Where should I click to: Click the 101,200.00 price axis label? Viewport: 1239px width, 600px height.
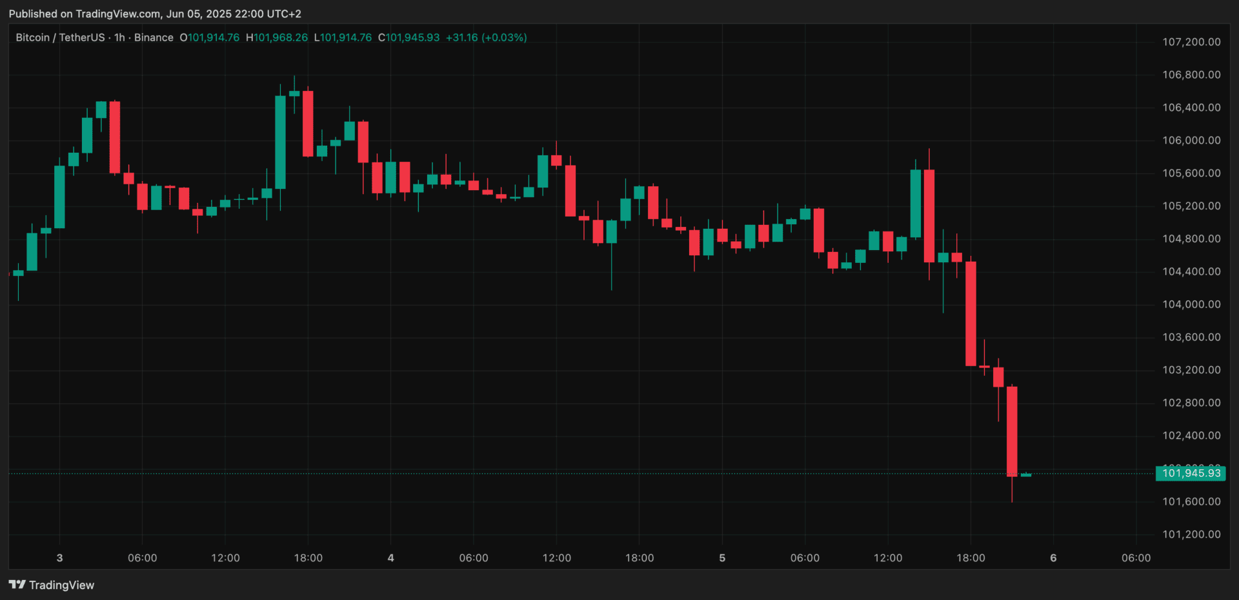coord(1191,534)
